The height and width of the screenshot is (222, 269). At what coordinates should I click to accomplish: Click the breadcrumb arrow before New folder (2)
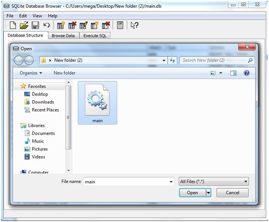click(50, 60)
